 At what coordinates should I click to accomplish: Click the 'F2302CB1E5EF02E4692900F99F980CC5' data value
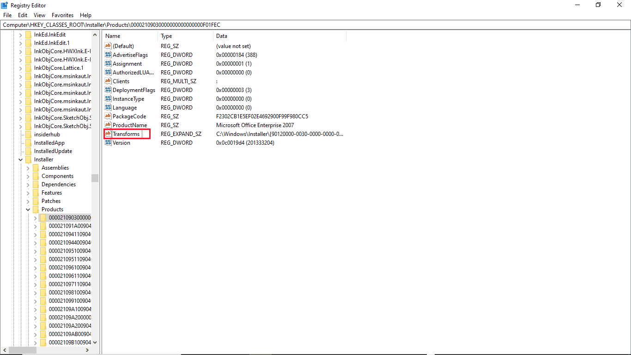(x=262, y=116)
